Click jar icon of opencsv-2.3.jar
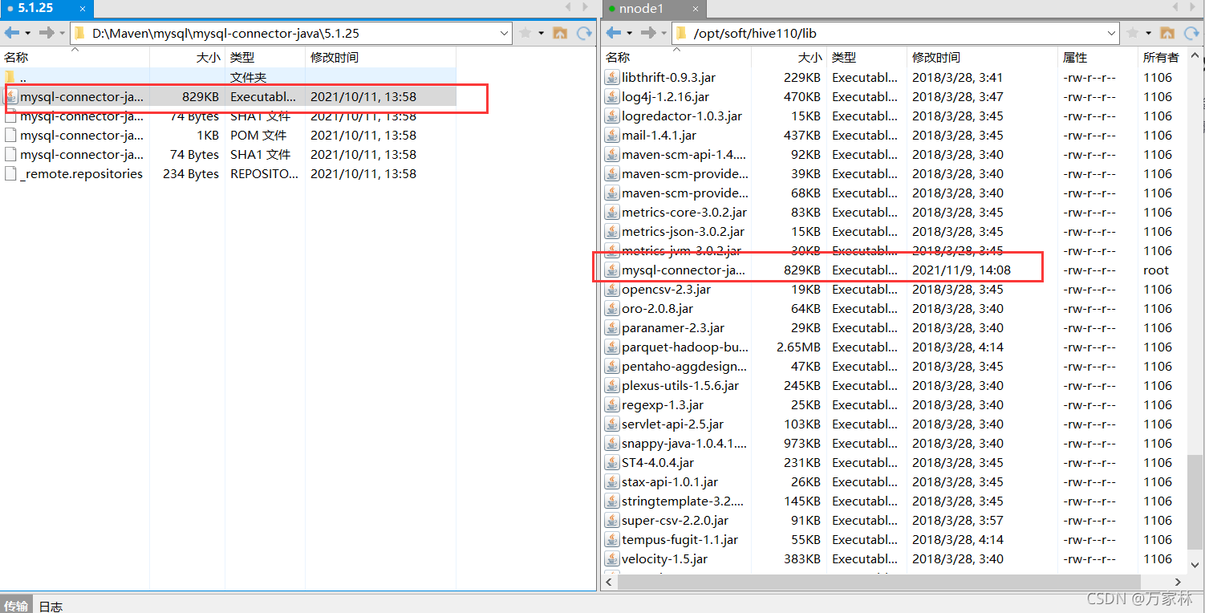This screenshot has width=1205, height=613. click(612, 290)
